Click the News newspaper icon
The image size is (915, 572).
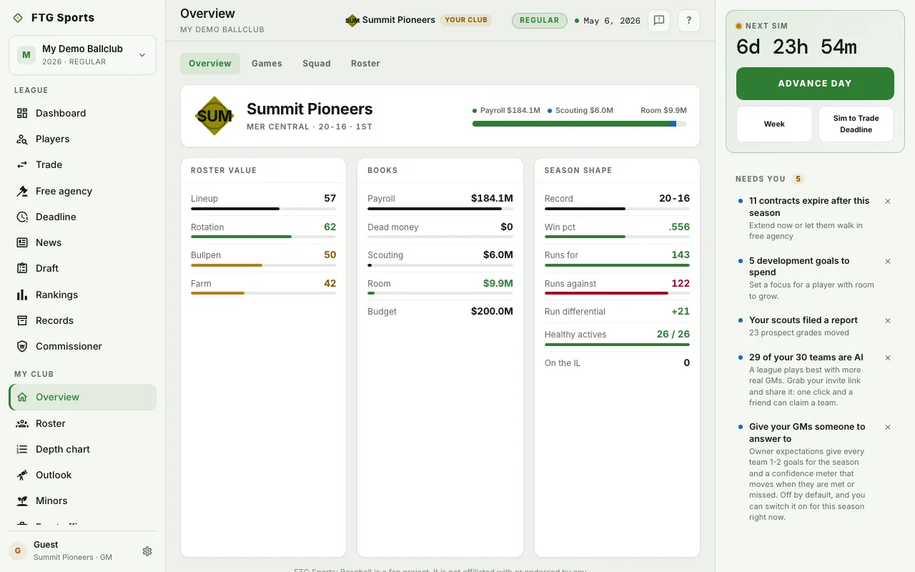pyautogui.click(x=22, y=242)
